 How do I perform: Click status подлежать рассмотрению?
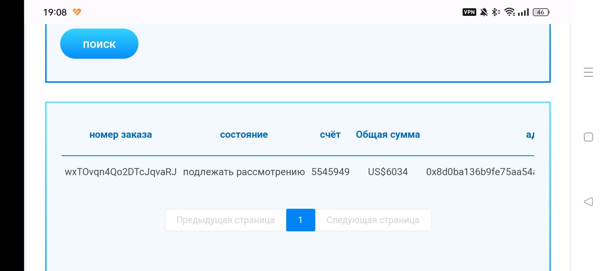[x=244, y=172]
